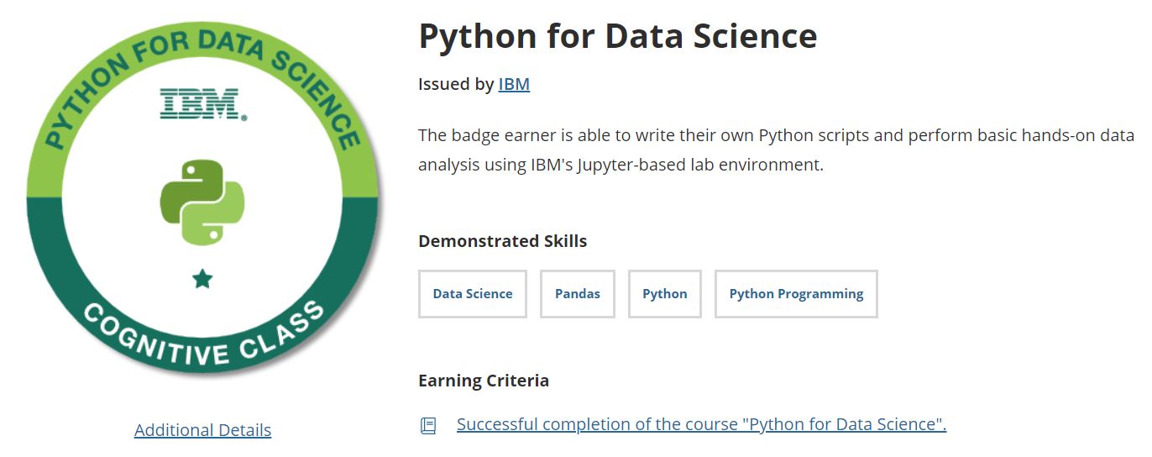Viewport: 1152px width, 457px height.
Task: Select the Python Programming skill tag
Action: [795, 294]
